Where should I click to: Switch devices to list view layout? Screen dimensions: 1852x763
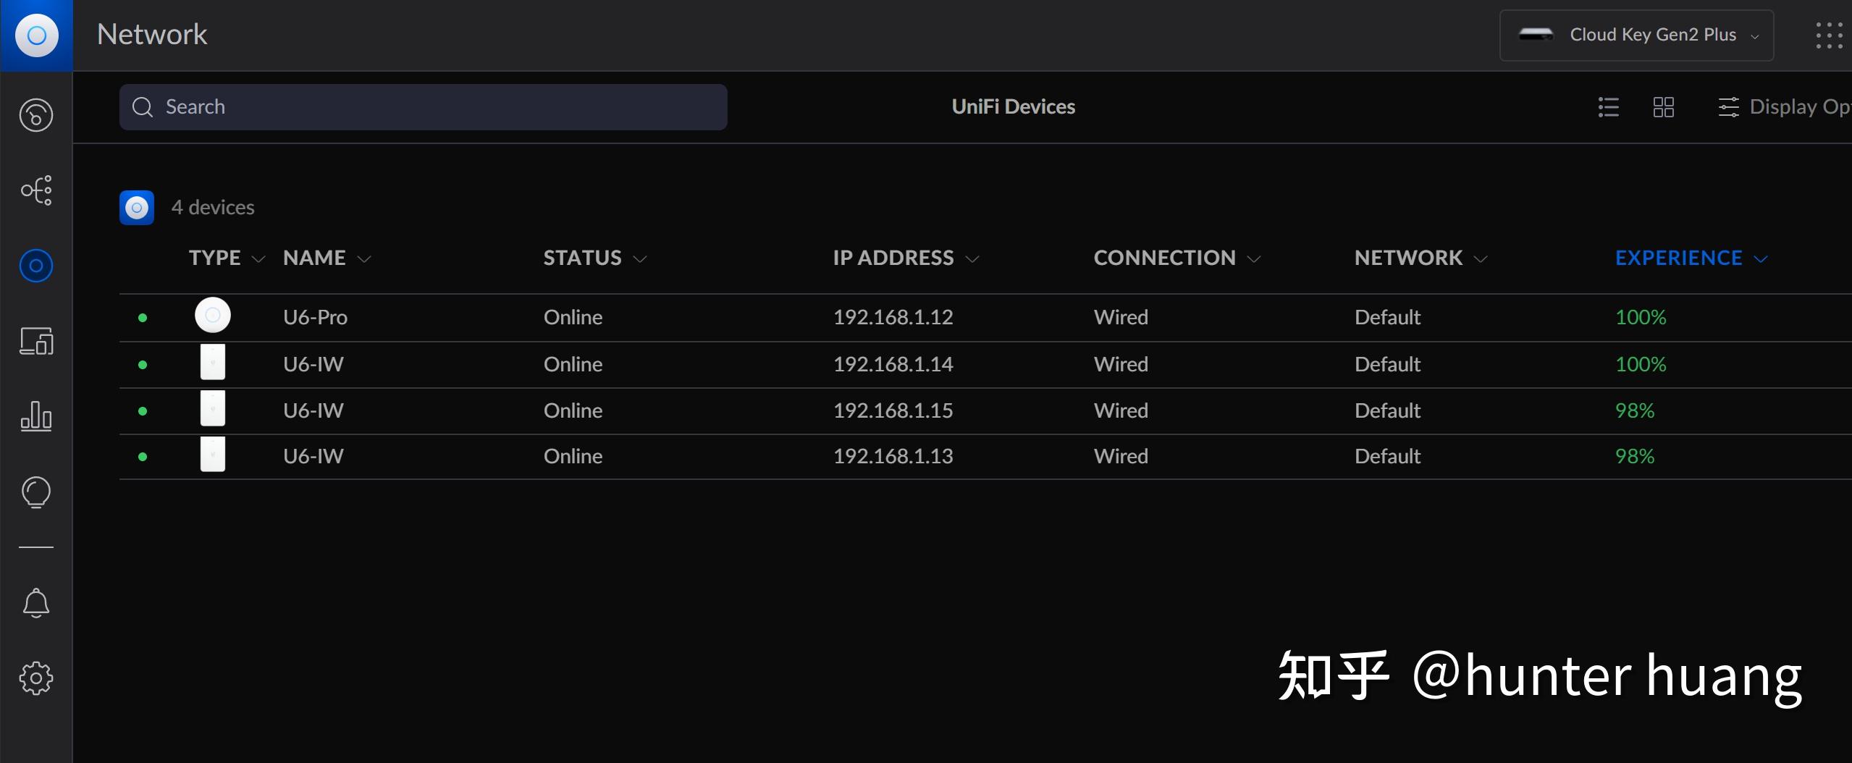tap(1607, 106)
